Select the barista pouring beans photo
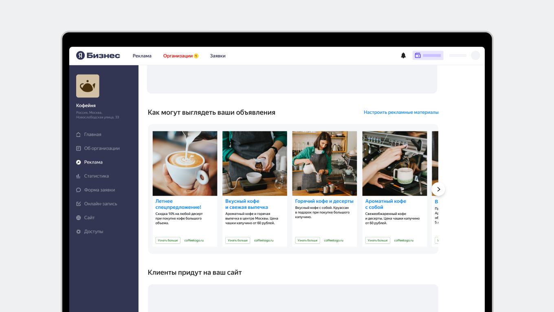 [x=255, y=164]
